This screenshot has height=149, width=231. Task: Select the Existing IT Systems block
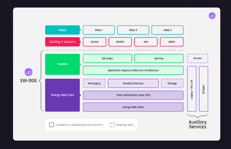[63, 42]
